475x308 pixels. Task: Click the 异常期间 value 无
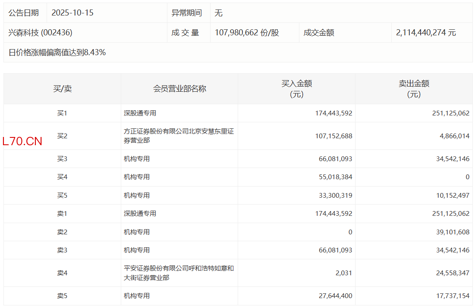(218, 13)
